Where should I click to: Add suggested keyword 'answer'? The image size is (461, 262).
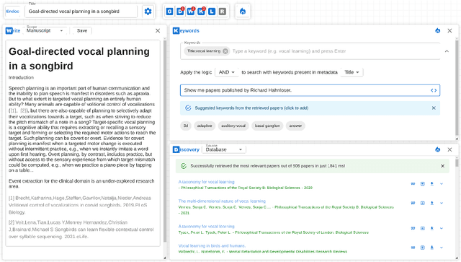pos(295,126)
